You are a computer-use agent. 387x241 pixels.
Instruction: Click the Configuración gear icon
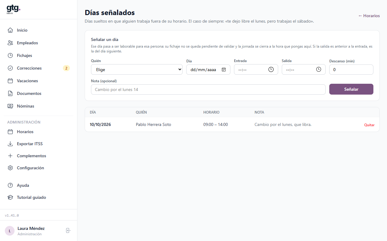pos(10,168)
